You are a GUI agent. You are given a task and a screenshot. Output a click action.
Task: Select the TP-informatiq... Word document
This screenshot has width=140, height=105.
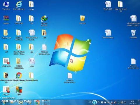[x=108, y=34]
